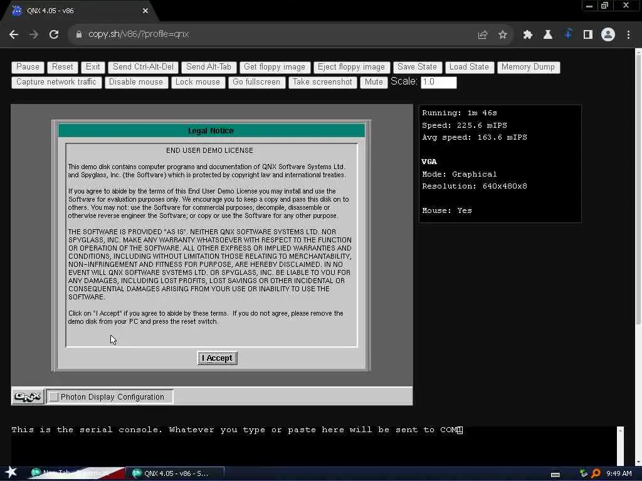This screenshot has width=642, height=481.
Task: Pause the emulator
Action: click(x=28, y=67)
